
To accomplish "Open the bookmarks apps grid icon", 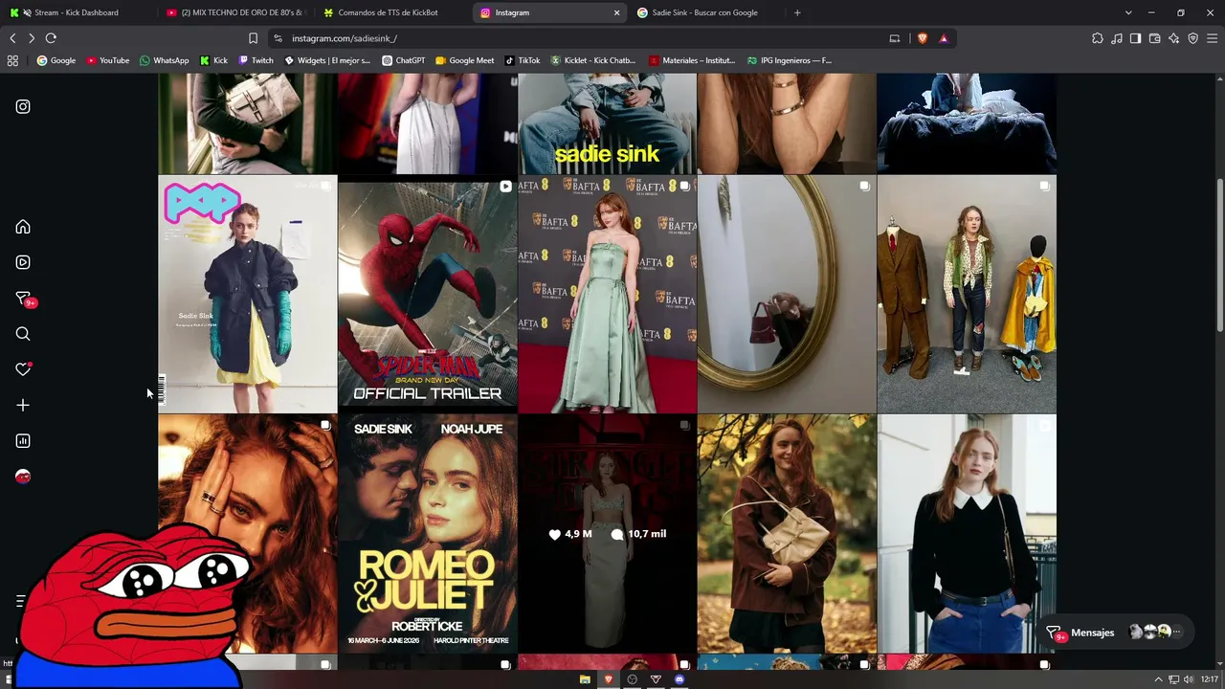I will (12, 60).
